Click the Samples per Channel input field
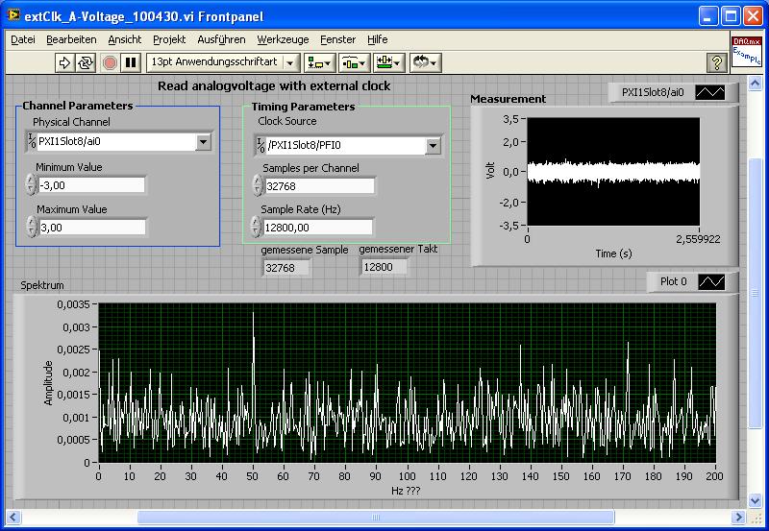Viewport: 769px width, 531px height. point(319,186)
